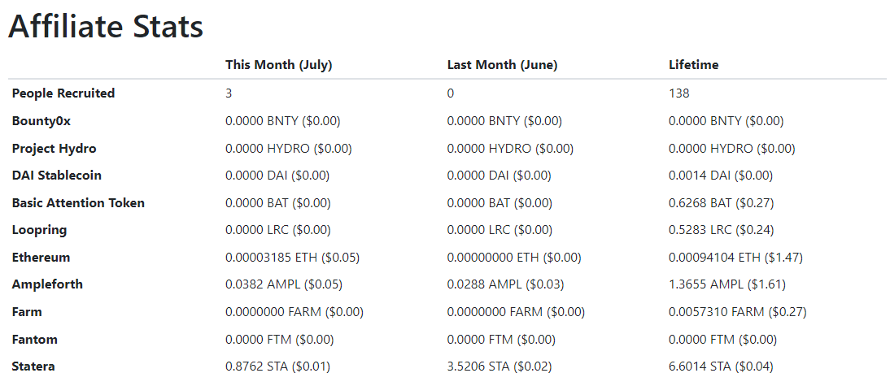890x386 pixels.
Task: Click the Loopring row label
Action: pyautogui.click(x=39, y=230)
